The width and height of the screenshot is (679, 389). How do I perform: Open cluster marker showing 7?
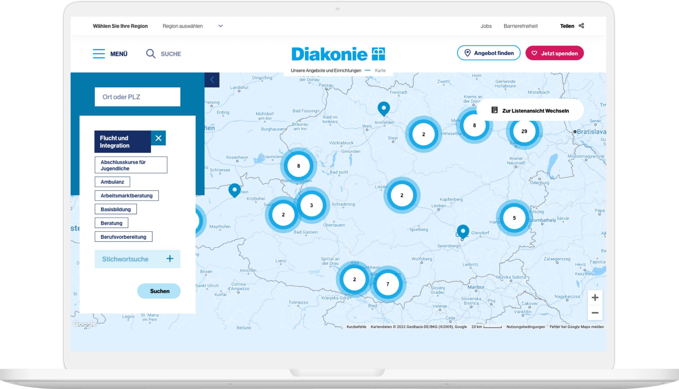tap(388, 284)
